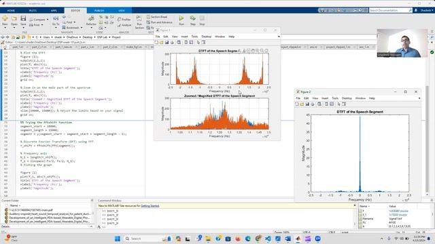
Task: Click Save icon in Figure 2 toolbar
Action: click(307, 104)
